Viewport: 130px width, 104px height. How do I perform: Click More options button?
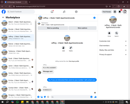pos(82,28)
